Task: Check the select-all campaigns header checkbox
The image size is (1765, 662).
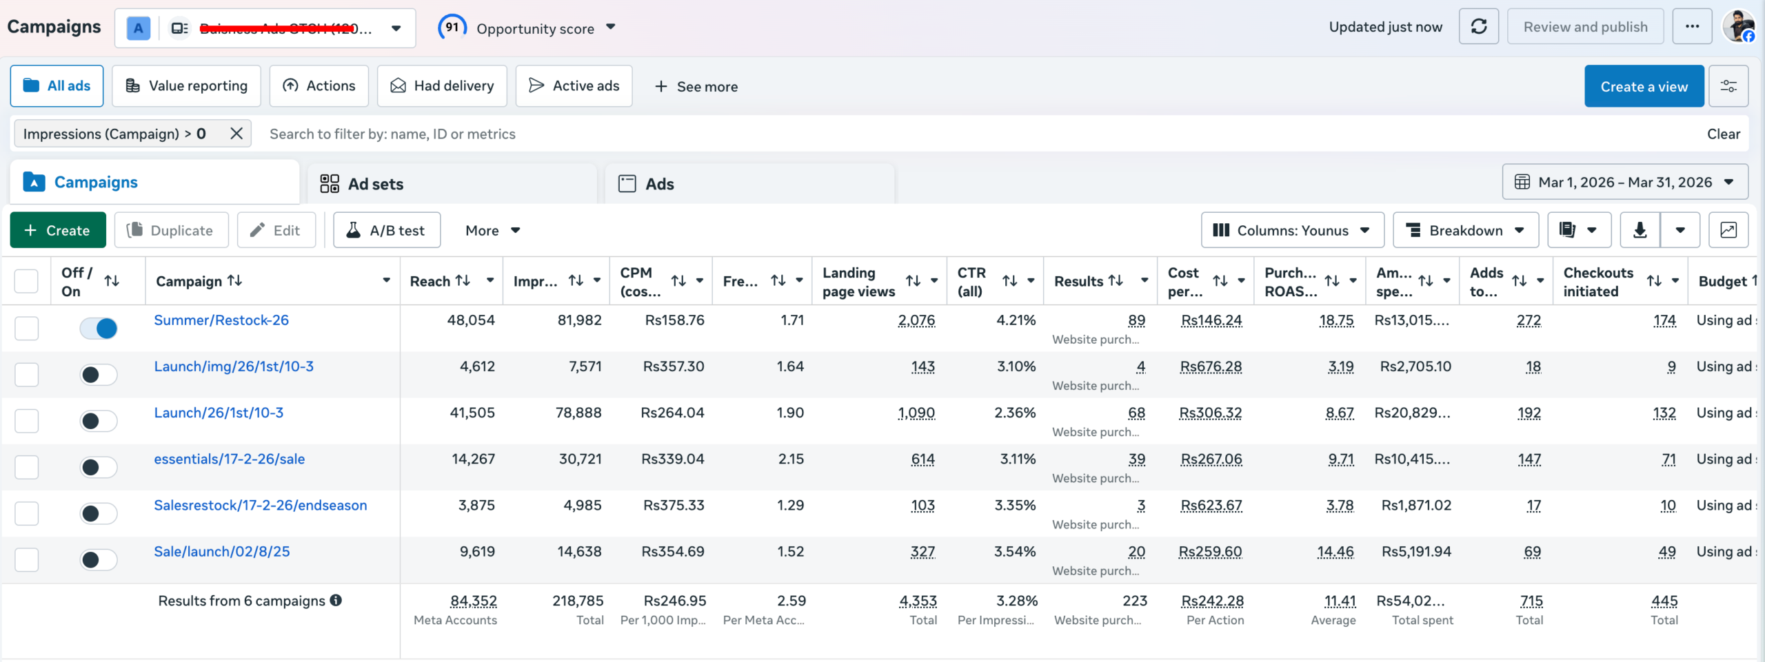Action: (x=26, y=281)
